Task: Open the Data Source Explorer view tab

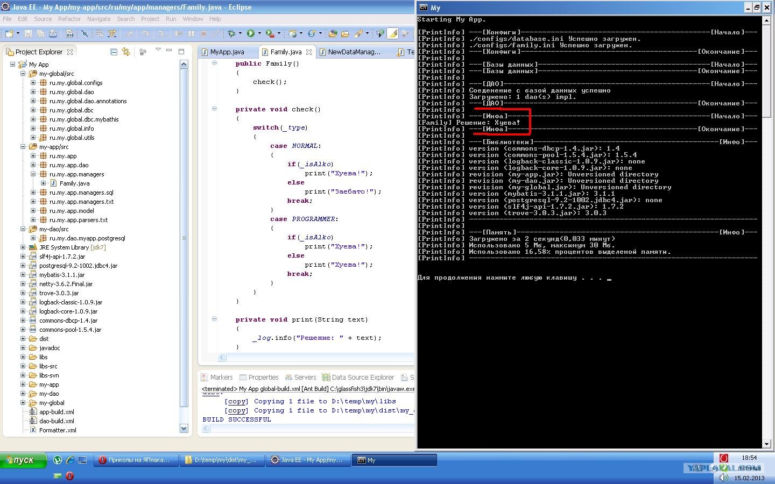Action: tap(362, 378)
